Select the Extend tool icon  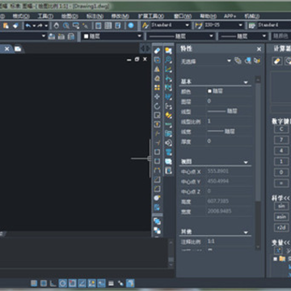click(x=157, y=143)
